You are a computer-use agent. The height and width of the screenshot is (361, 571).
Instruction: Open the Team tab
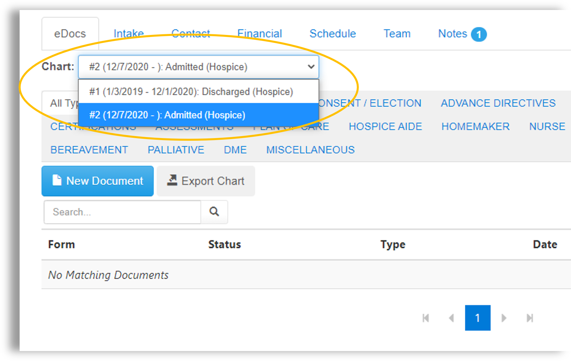click(397, 34)
